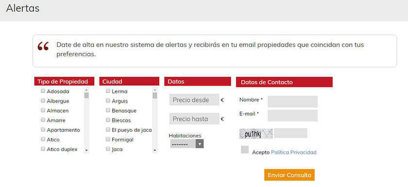408x187 pixels.
Task: Click the captcha code input box
Action: (290, 133)
